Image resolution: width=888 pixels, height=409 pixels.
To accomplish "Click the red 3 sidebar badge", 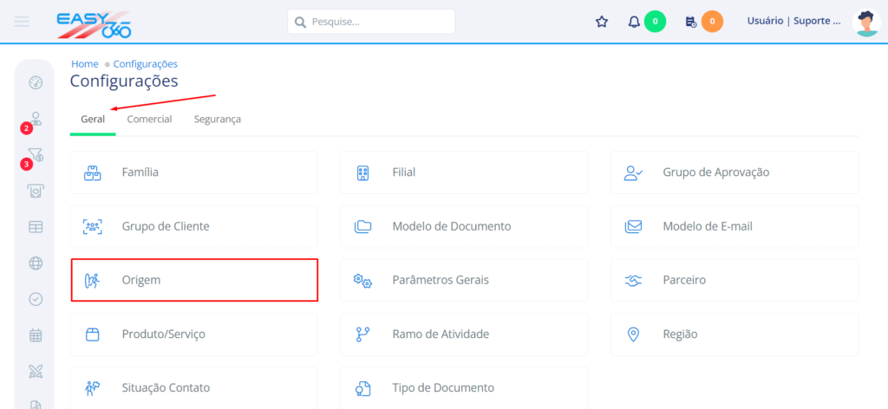I will 26,165.
